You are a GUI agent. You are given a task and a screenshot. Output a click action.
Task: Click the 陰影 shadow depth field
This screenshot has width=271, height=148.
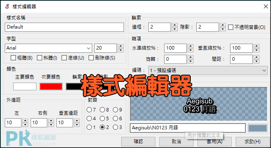[x=207, y=27]
